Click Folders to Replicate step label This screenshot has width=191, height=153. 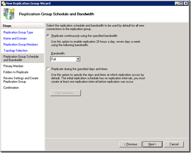coord(16,72)
